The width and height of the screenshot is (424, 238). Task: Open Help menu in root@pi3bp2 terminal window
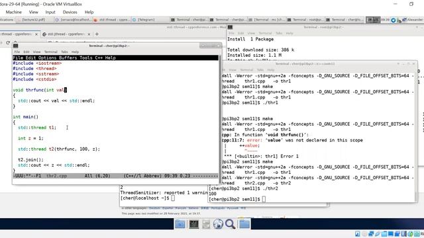point(290,33)
